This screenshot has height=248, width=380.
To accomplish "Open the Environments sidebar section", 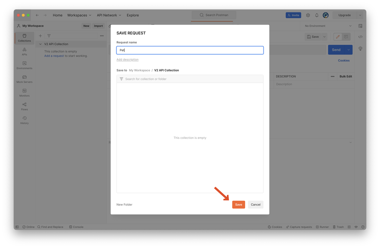I will (x=24, y=65).
